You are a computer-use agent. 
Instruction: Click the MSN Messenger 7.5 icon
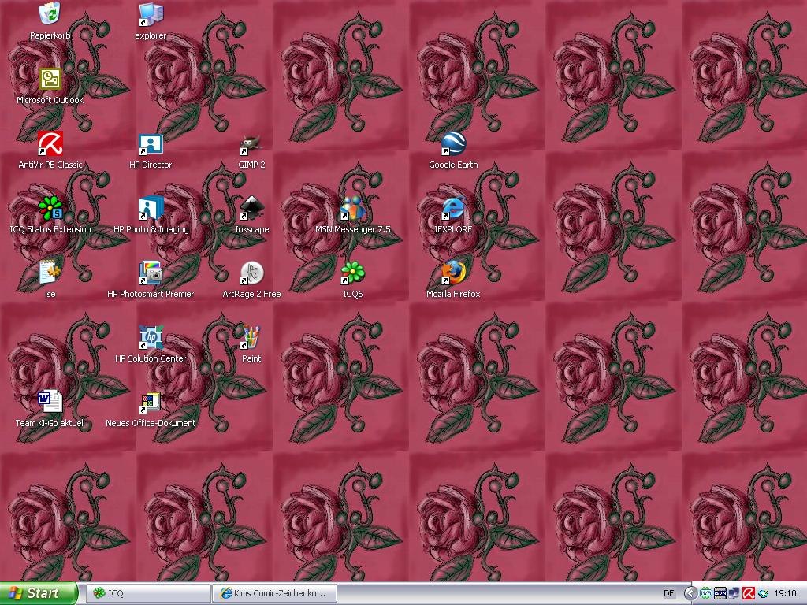(352, 209)
